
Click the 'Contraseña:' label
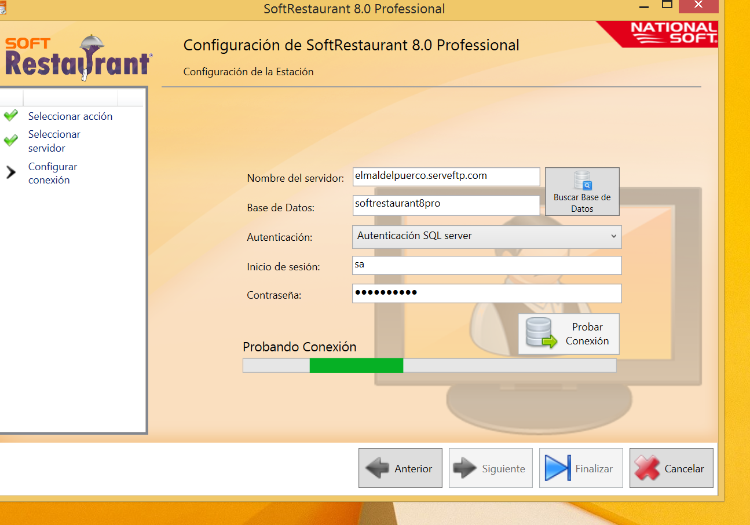pos(274,295)
